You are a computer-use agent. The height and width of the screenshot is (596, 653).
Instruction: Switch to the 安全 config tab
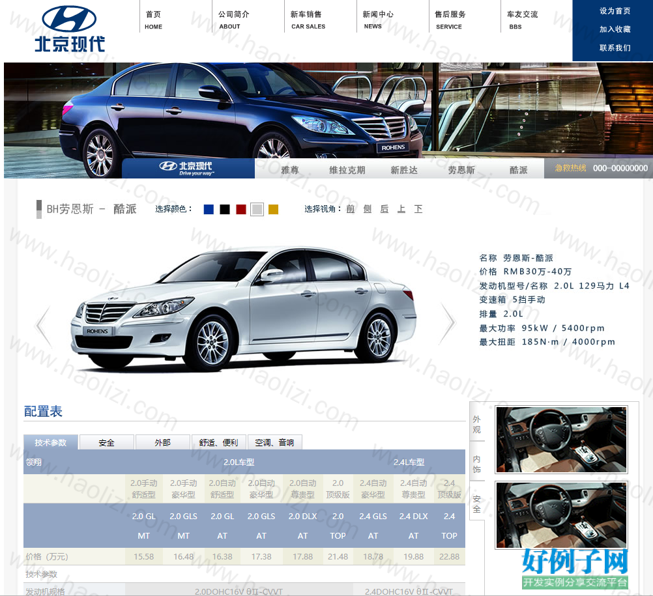pos(107,442)
